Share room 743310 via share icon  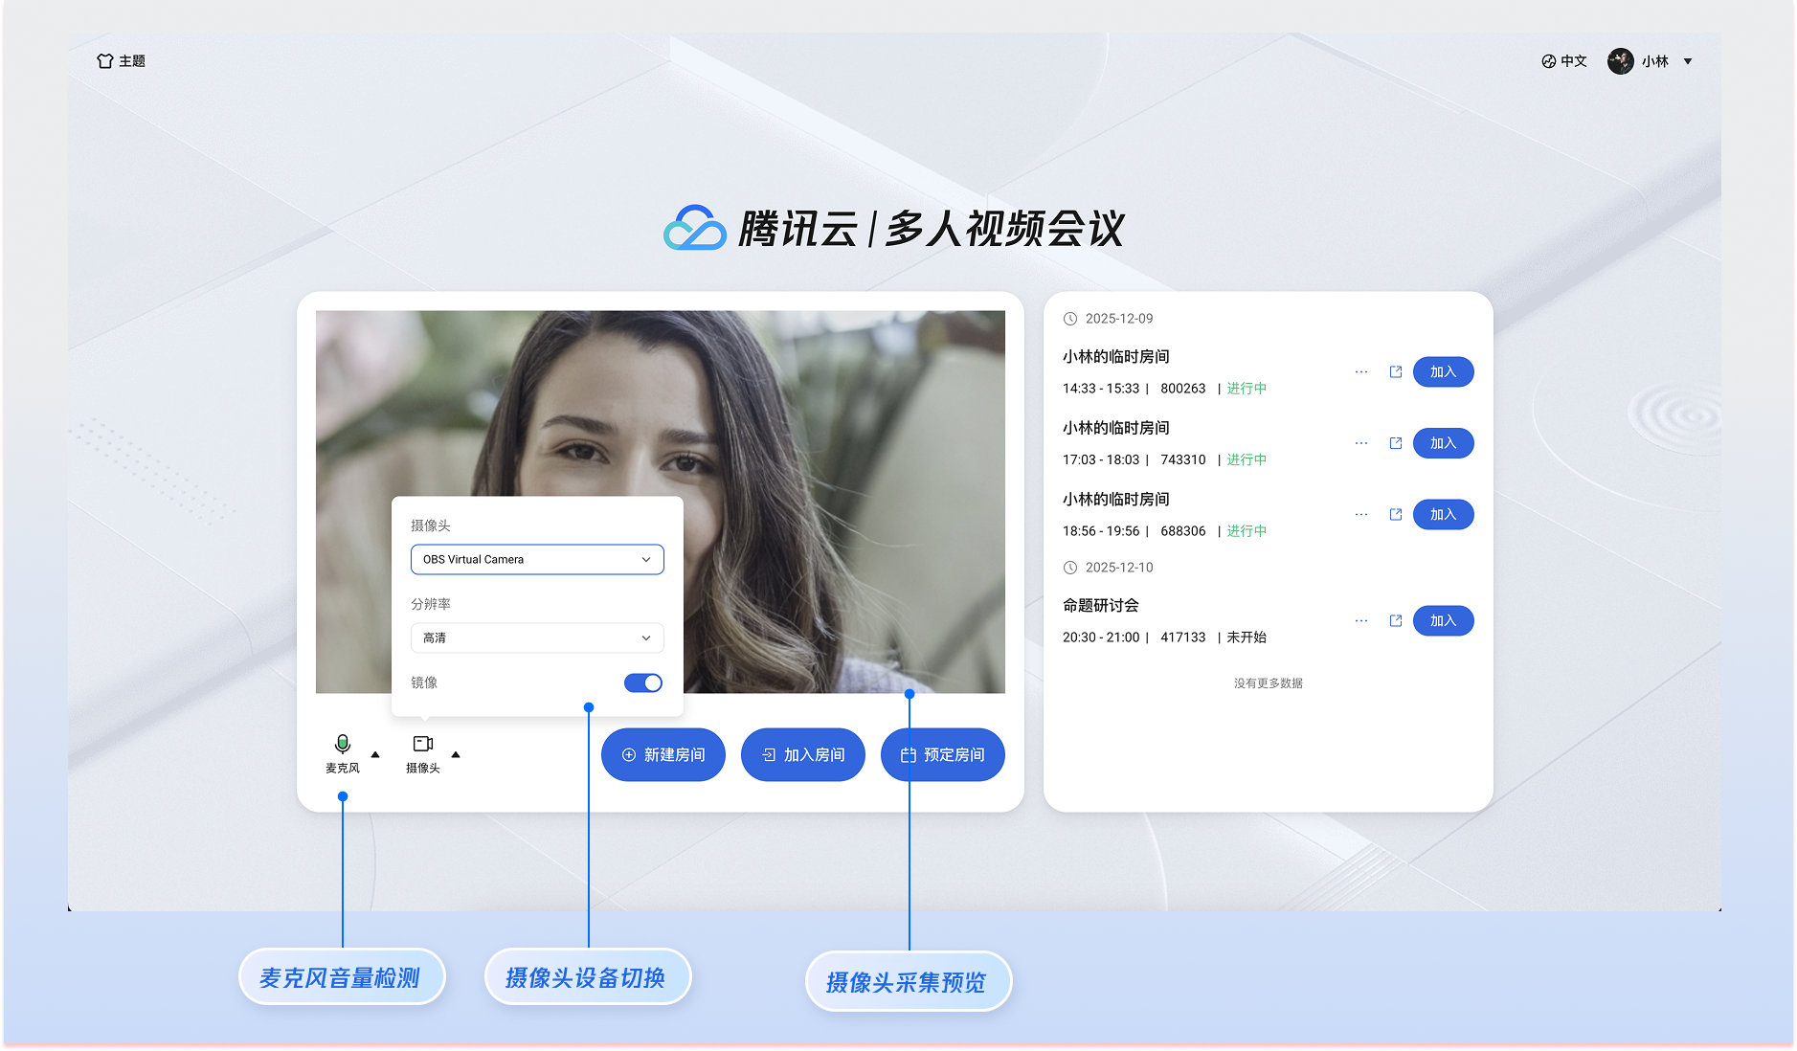(x=1396, y=443)
